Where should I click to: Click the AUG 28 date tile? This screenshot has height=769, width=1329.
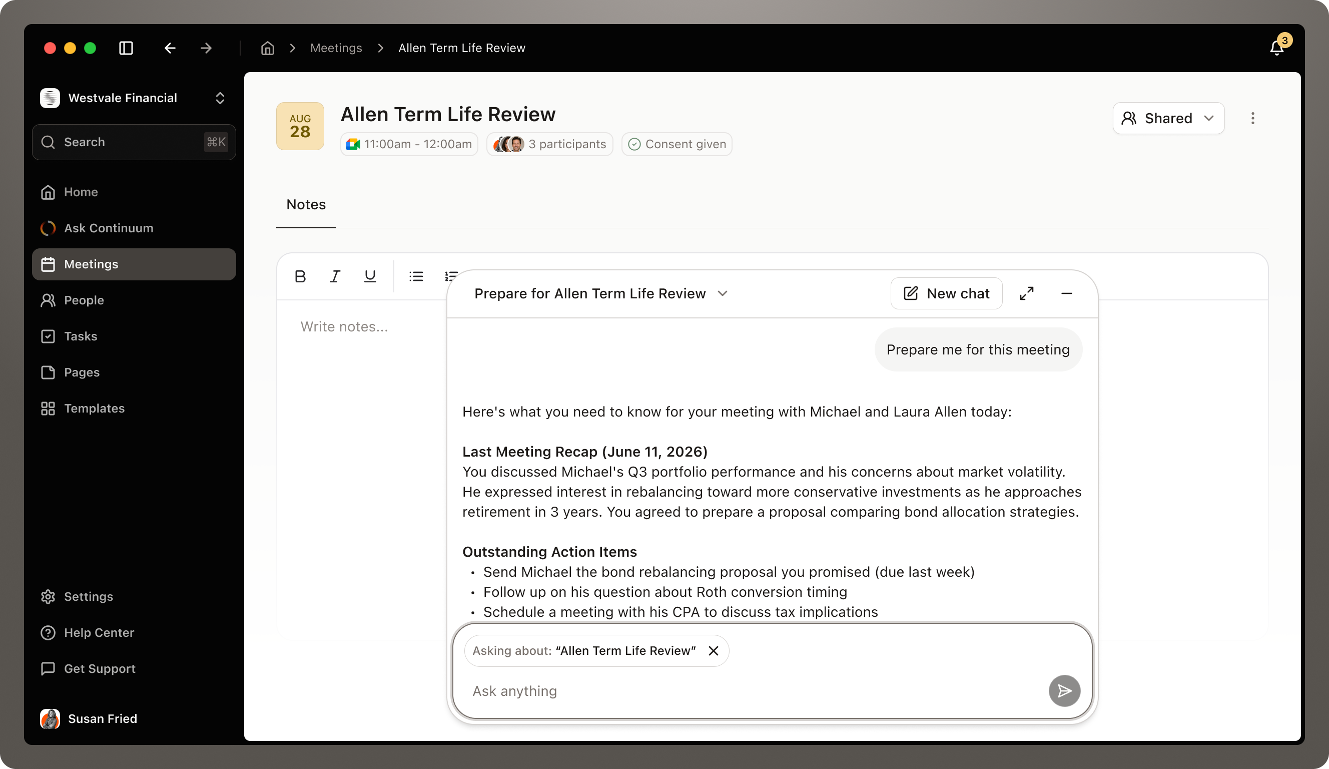pos(300,126)
